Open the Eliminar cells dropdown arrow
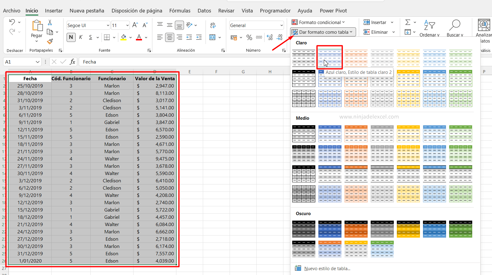This screenshot has width=492, height=275. coord(393,32)
